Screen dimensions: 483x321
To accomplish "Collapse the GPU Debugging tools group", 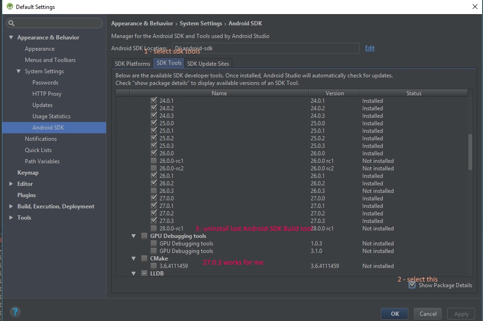I will coord(133,236).
